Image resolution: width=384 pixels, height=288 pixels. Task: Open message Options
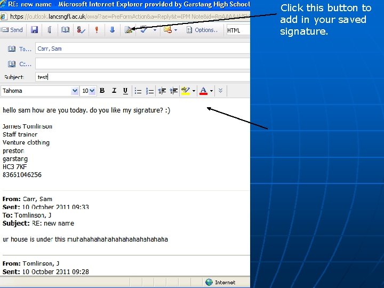coord(202,30)
